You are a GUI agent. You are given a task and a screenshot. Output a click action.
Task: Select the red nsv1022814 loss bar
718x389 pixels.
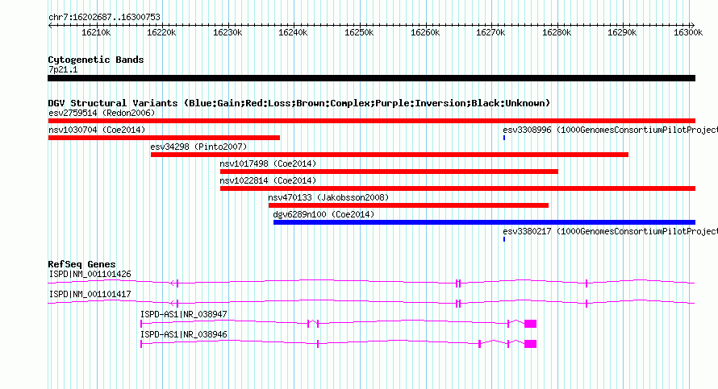(458, 188)
